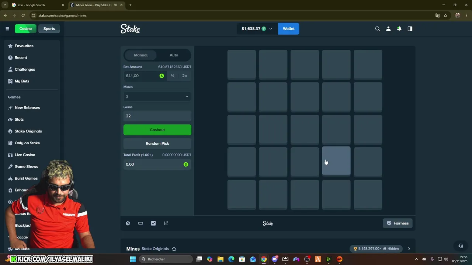
Task: Switch to Manual betting mode
Action: [140, 55]
